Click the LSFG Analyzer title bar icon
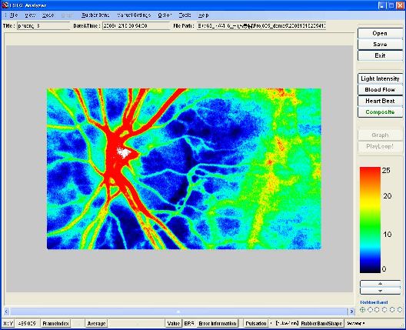Image resolution: width=406 pixels, height=330 pixels. [x=5, y=5]
